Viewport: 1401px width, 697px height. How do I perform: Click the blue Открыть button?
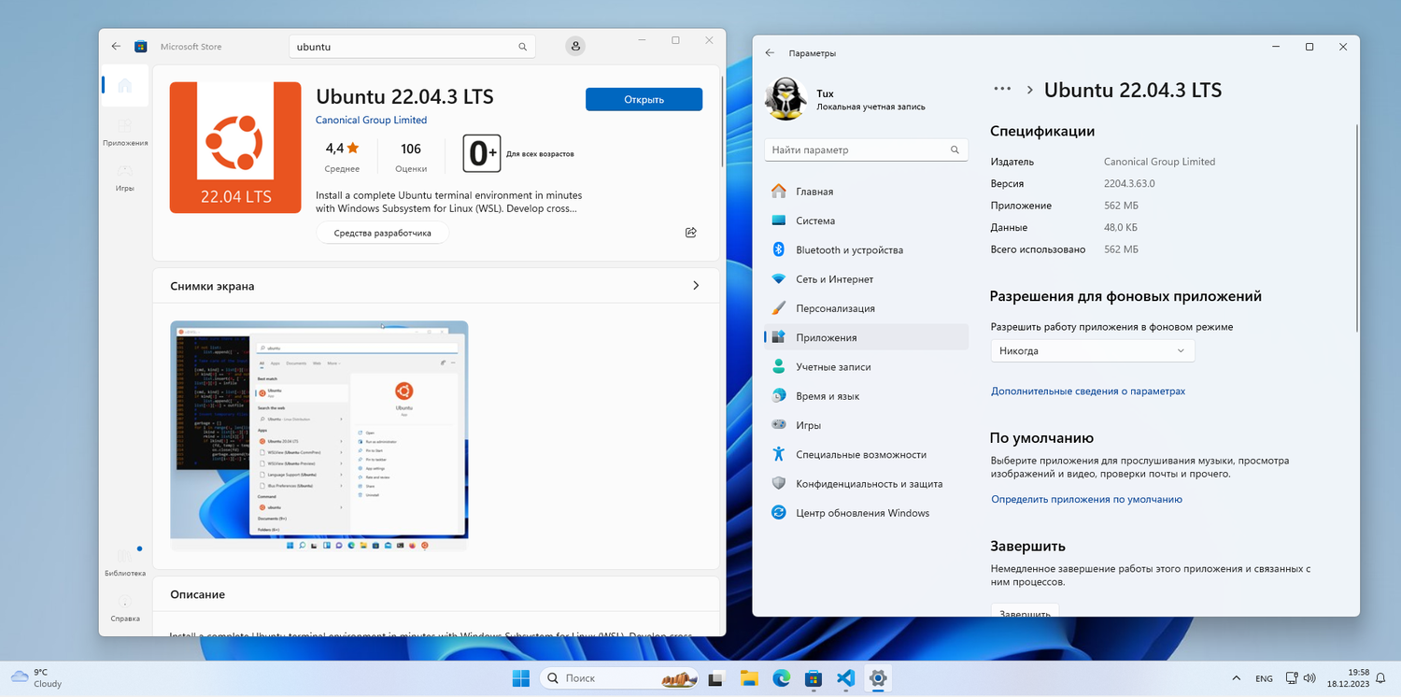(x=644, y=100)
